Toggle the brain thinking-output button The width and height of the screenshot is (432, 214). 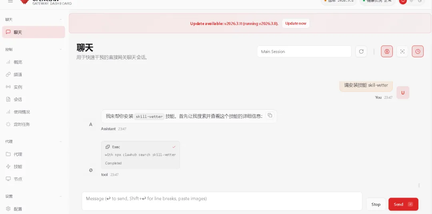click(x=387, y=52)
